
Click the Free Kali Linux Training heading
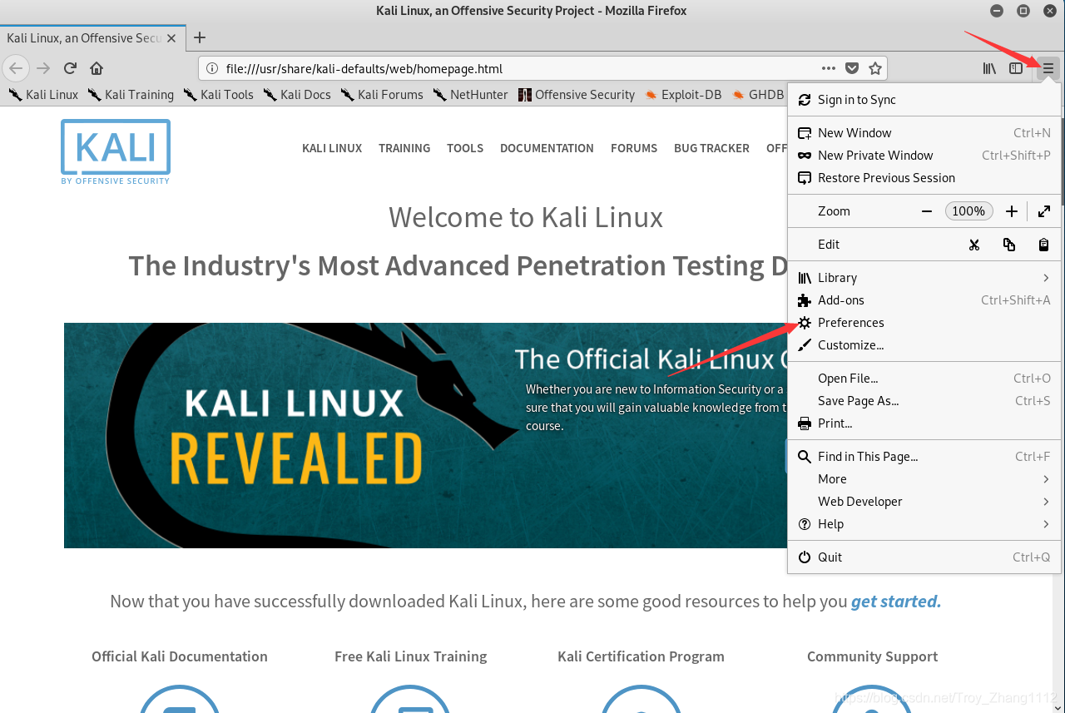point(411,656)
